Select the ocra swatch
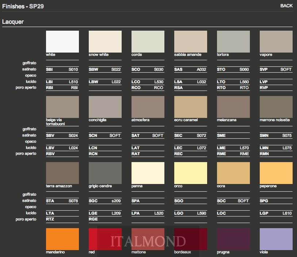The width and height of the screenshot is (297, 257). 233,173
